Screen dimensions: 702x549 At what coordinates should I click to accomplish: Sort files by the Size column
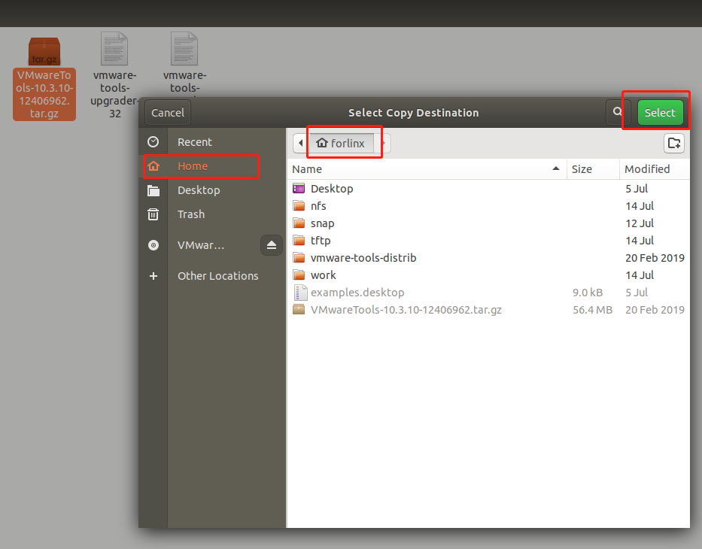tap(582, 169)
